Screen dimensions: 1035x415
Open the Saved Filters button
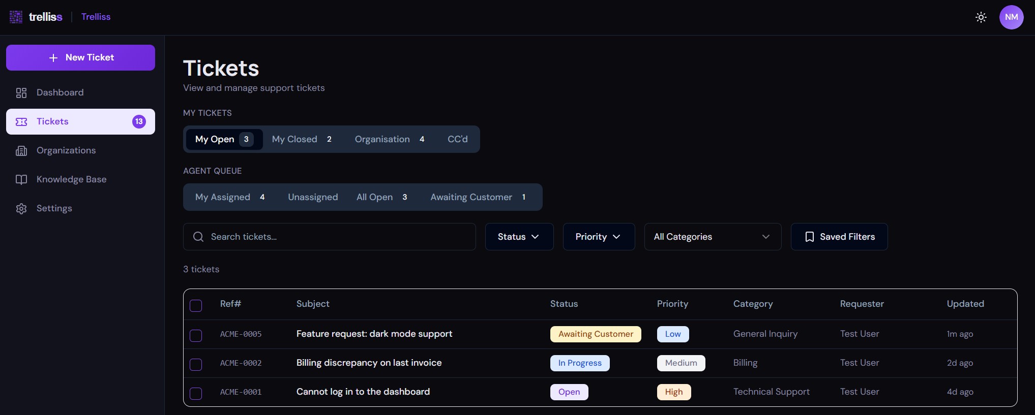point(839,237)
